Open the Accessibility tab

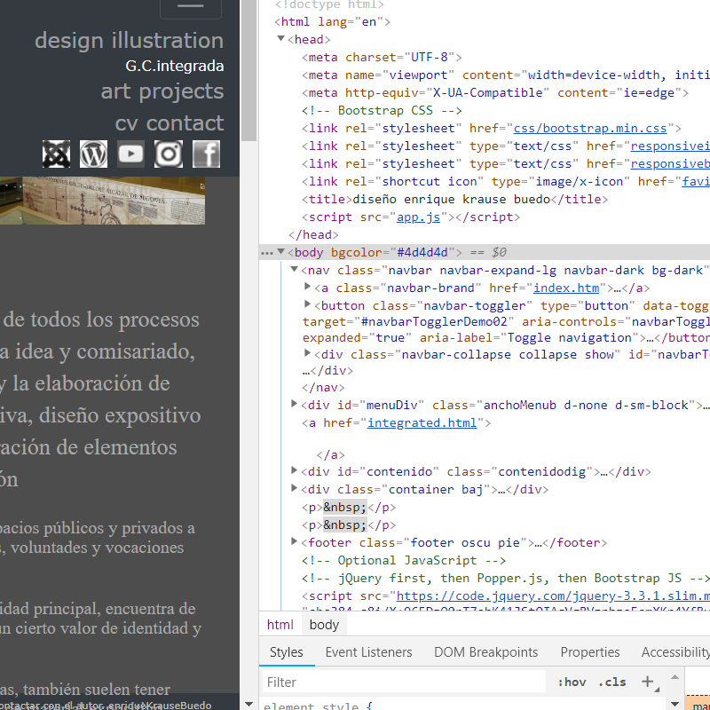point(675,652)
